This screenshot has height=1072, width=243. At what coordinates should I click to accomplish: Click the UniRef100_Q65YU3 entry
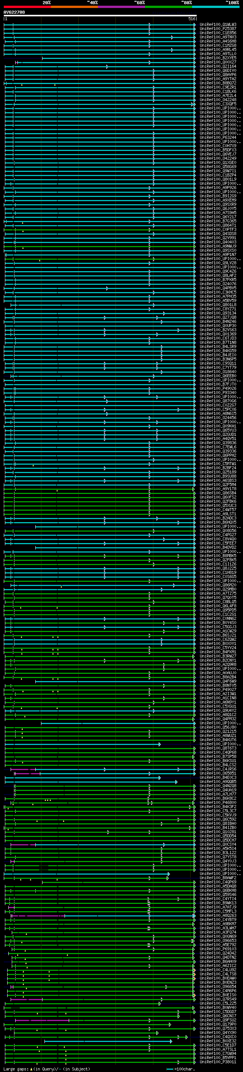[x=218, y=430]
